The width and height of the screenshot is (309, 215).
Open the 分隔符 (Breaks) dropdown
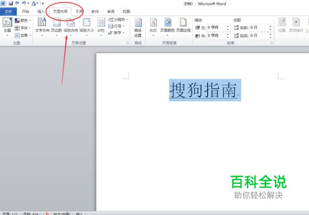click(x=118, y=20)
